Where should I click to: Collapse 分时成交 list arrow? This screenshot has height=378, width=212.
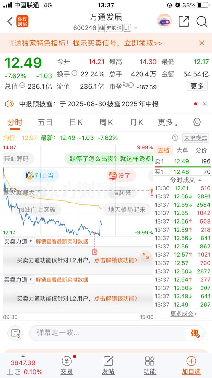pyautogui.click(x=200, y=180)
